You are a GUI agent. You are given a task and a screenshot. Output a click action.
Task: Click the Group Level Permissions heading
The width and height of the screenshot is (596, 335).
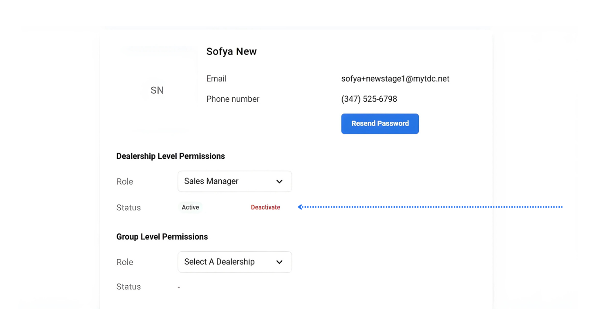coord(162,237)
